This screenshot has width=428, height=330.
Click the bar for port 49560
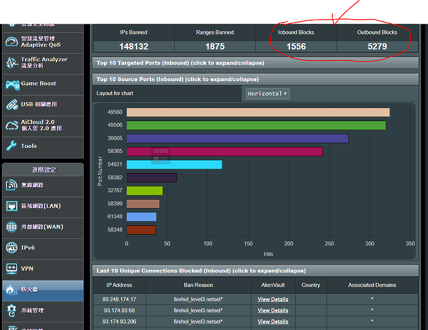[x=258, y=112]
